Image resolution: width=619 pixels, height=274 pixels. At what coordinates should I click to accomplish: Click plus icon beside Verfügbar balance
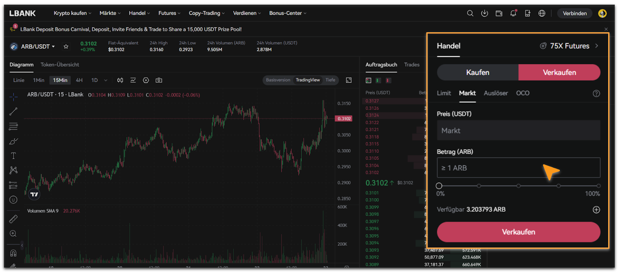(x=596, y=209)
